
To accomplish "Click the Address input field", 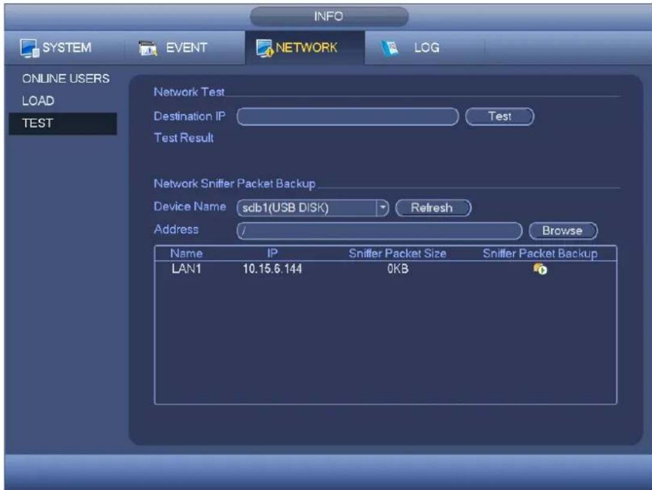I will [x=379, y=231].
